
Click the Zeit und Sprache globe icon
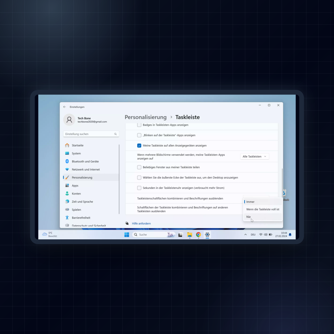tap(67, 202)
